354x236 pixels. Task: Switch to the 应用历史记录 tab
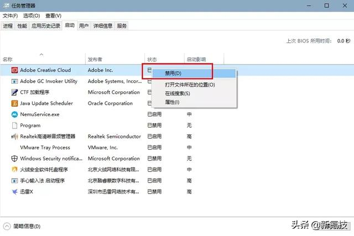point(46,26)
